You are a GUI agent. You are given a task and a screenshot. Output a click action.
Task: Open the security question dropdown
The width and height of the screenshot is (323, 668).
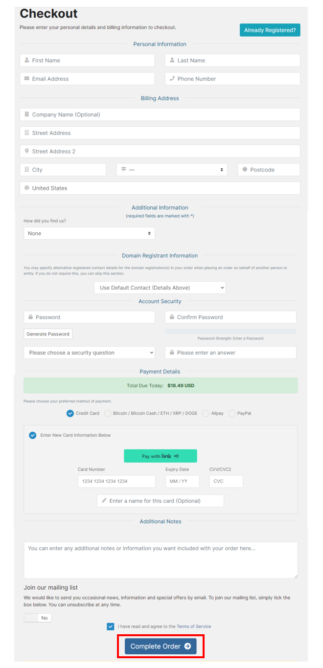pos(89,353)
